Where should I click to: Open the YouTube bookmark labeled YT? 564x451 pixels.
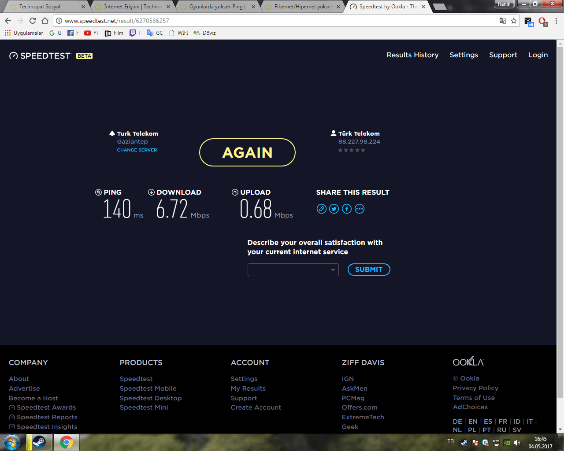[92, 33]
